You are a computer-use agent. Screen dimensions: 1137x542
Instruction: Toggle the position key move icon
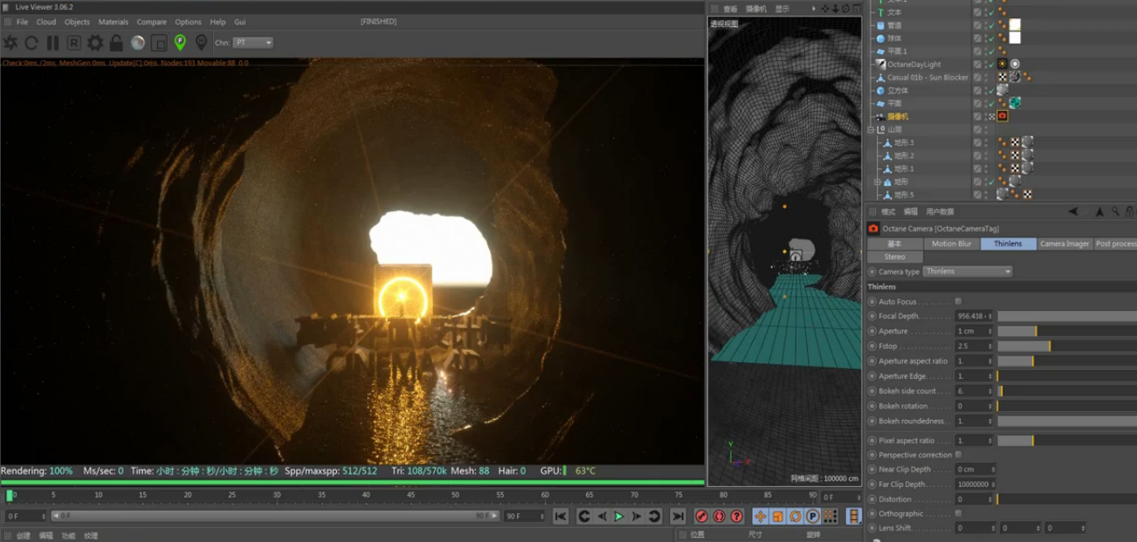click(x=760, y=517)
